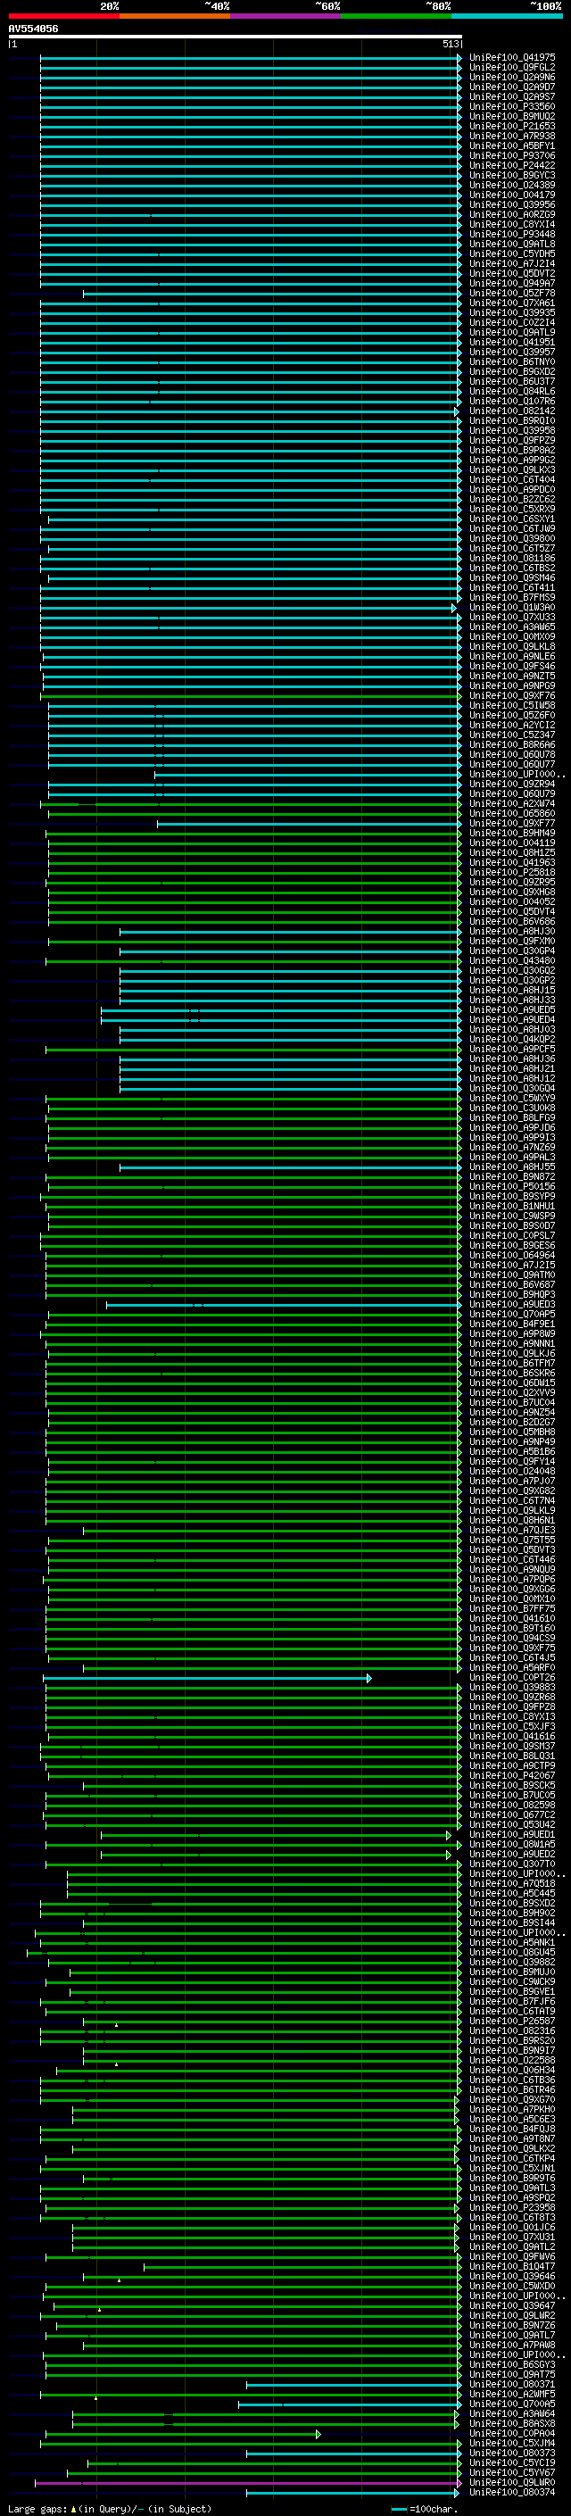Select hit label UniRef100_P42067
Screen dimensions: 571x2516
(511, 1775)
